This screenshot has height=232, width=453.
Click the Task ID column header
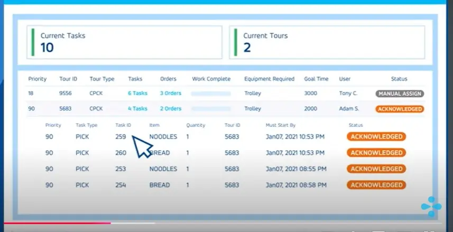point(123,125)
